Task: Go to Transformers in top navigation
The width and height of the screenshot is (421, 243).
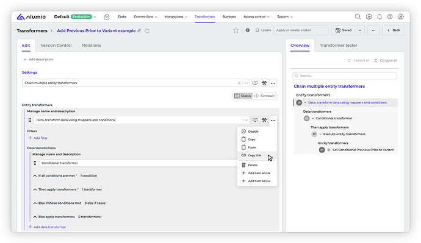Action: click(204, 16)
